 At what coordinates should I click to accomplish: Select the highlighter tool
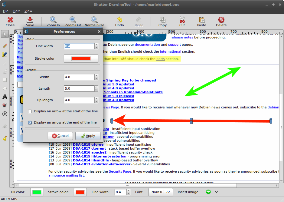click(5, 55)
